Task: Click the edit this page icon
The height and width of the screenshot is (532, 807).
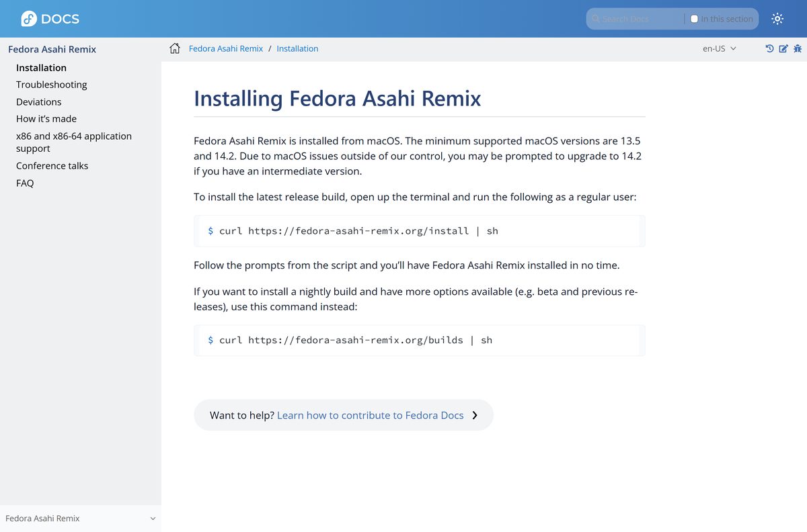Action: pyautogui.click(x=783, y=48)
